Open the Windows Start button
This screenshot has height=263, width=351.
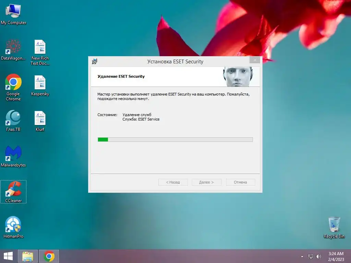pyautogui.click(x=8, y=256)
